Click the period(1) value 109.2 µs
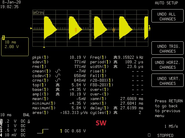This screenshot has height=138, width=185. (x=134, y=62)
